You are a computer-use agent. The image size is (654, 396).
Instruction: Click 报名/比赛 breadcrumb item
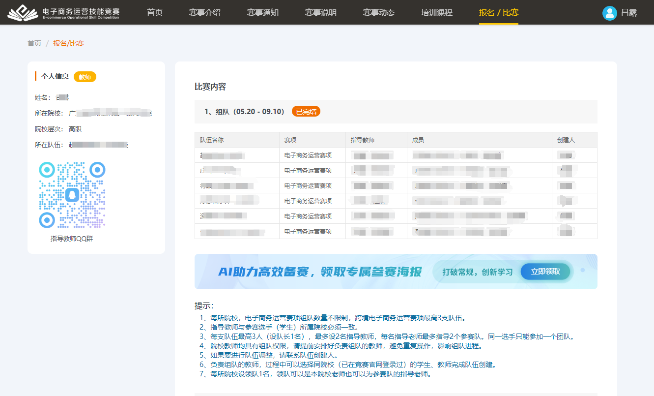(68, 43)
